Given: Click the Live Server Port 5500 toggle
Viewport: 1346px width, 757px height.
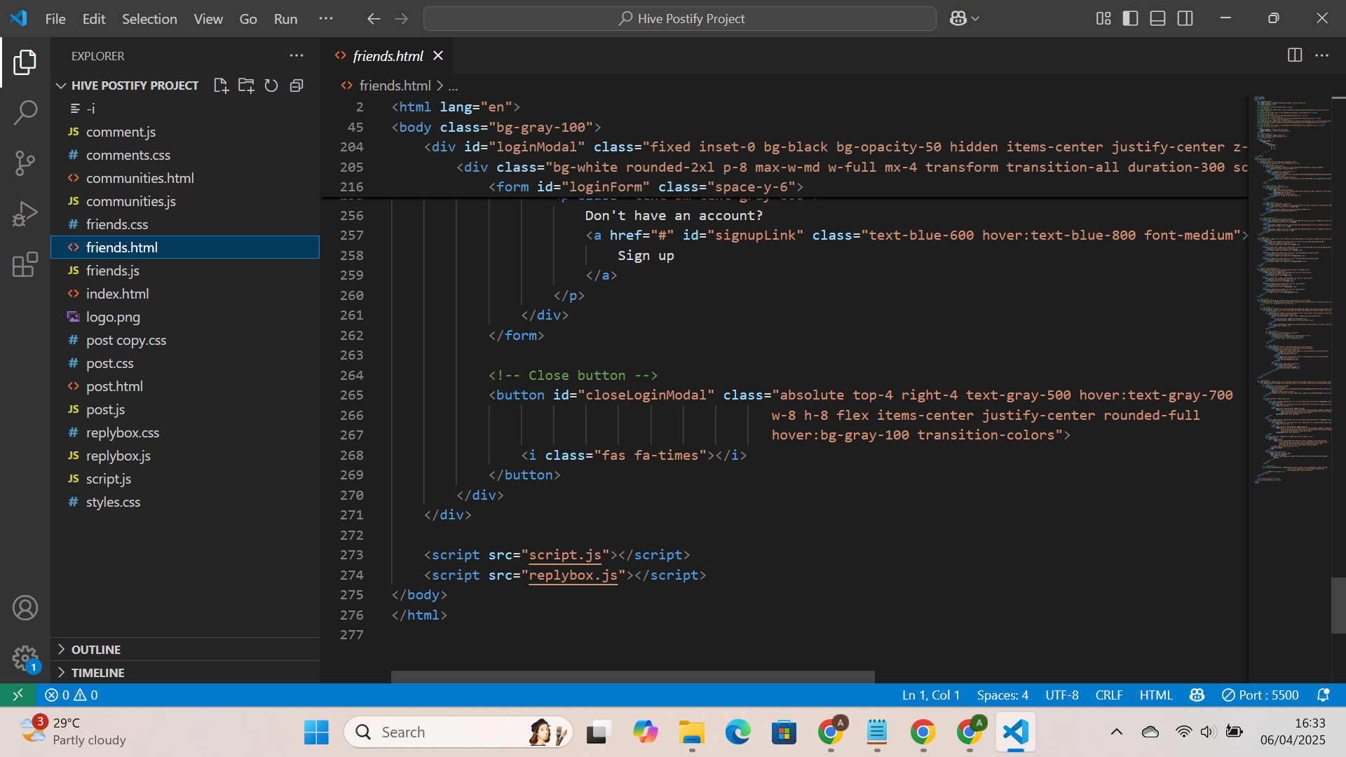Looking at the screenshot, I should click(x=1260, y=695).
